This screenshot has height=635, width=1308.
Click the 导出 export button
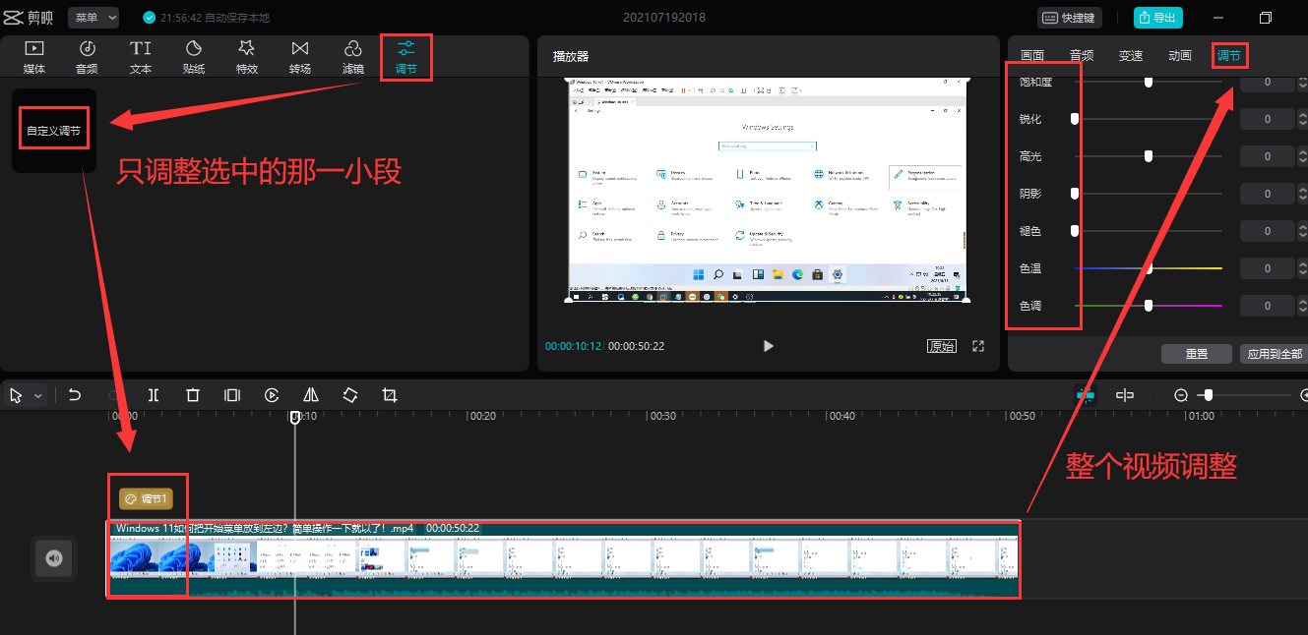(1157, 18)
